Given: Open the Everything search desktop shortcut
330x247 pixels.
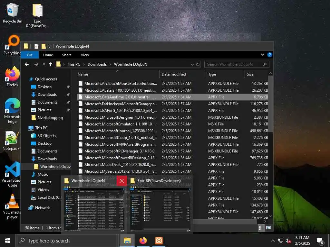Looking at the screenshot, I should click(x=12, y=45).
